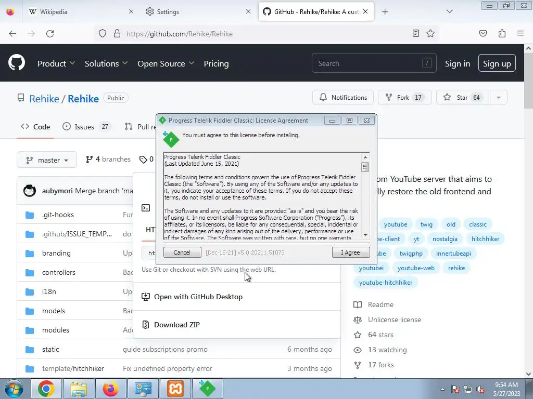This screenshot has width=533, height=399.
Task: Open the list all tabs chevron
Action: tap(449, 11)
